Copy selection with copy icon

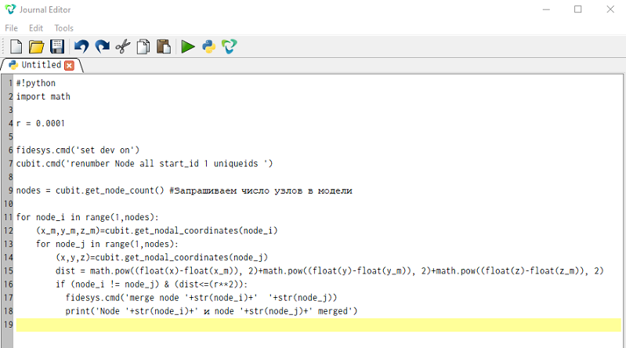tap(143, 47)
